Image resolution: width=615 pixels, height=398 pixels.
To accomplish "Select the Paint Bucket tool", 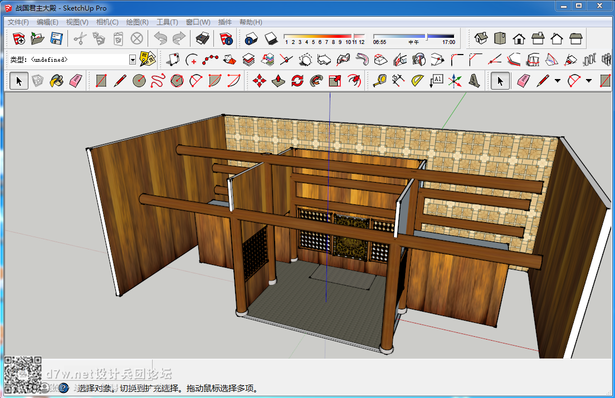I will click(x=56, y=81).
